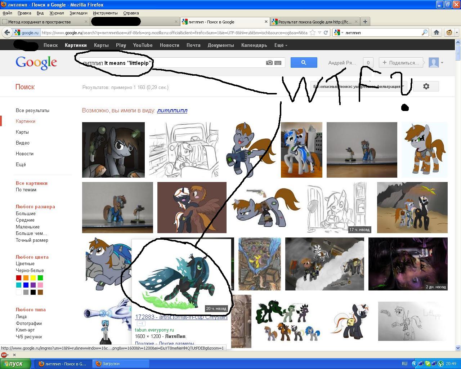Bookmark this page with the star icon
Viewport: 461px width, 369px height.
(313, 32)
